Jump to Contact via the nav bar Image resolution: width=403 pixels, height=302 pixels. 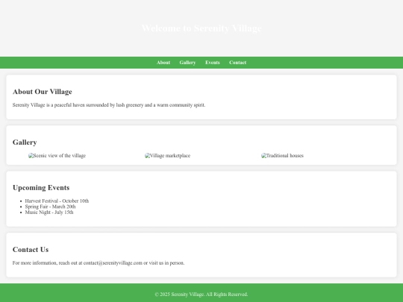(x=237, y=63)
